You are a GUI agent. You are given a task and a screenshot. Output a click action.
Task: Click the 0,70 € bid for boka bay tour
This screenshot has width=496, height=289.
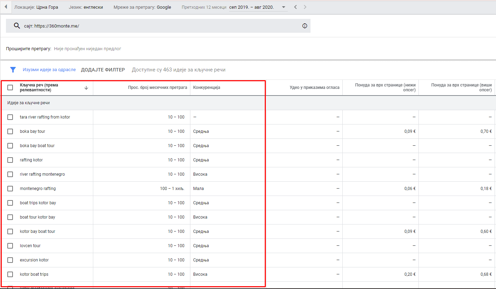486,131
